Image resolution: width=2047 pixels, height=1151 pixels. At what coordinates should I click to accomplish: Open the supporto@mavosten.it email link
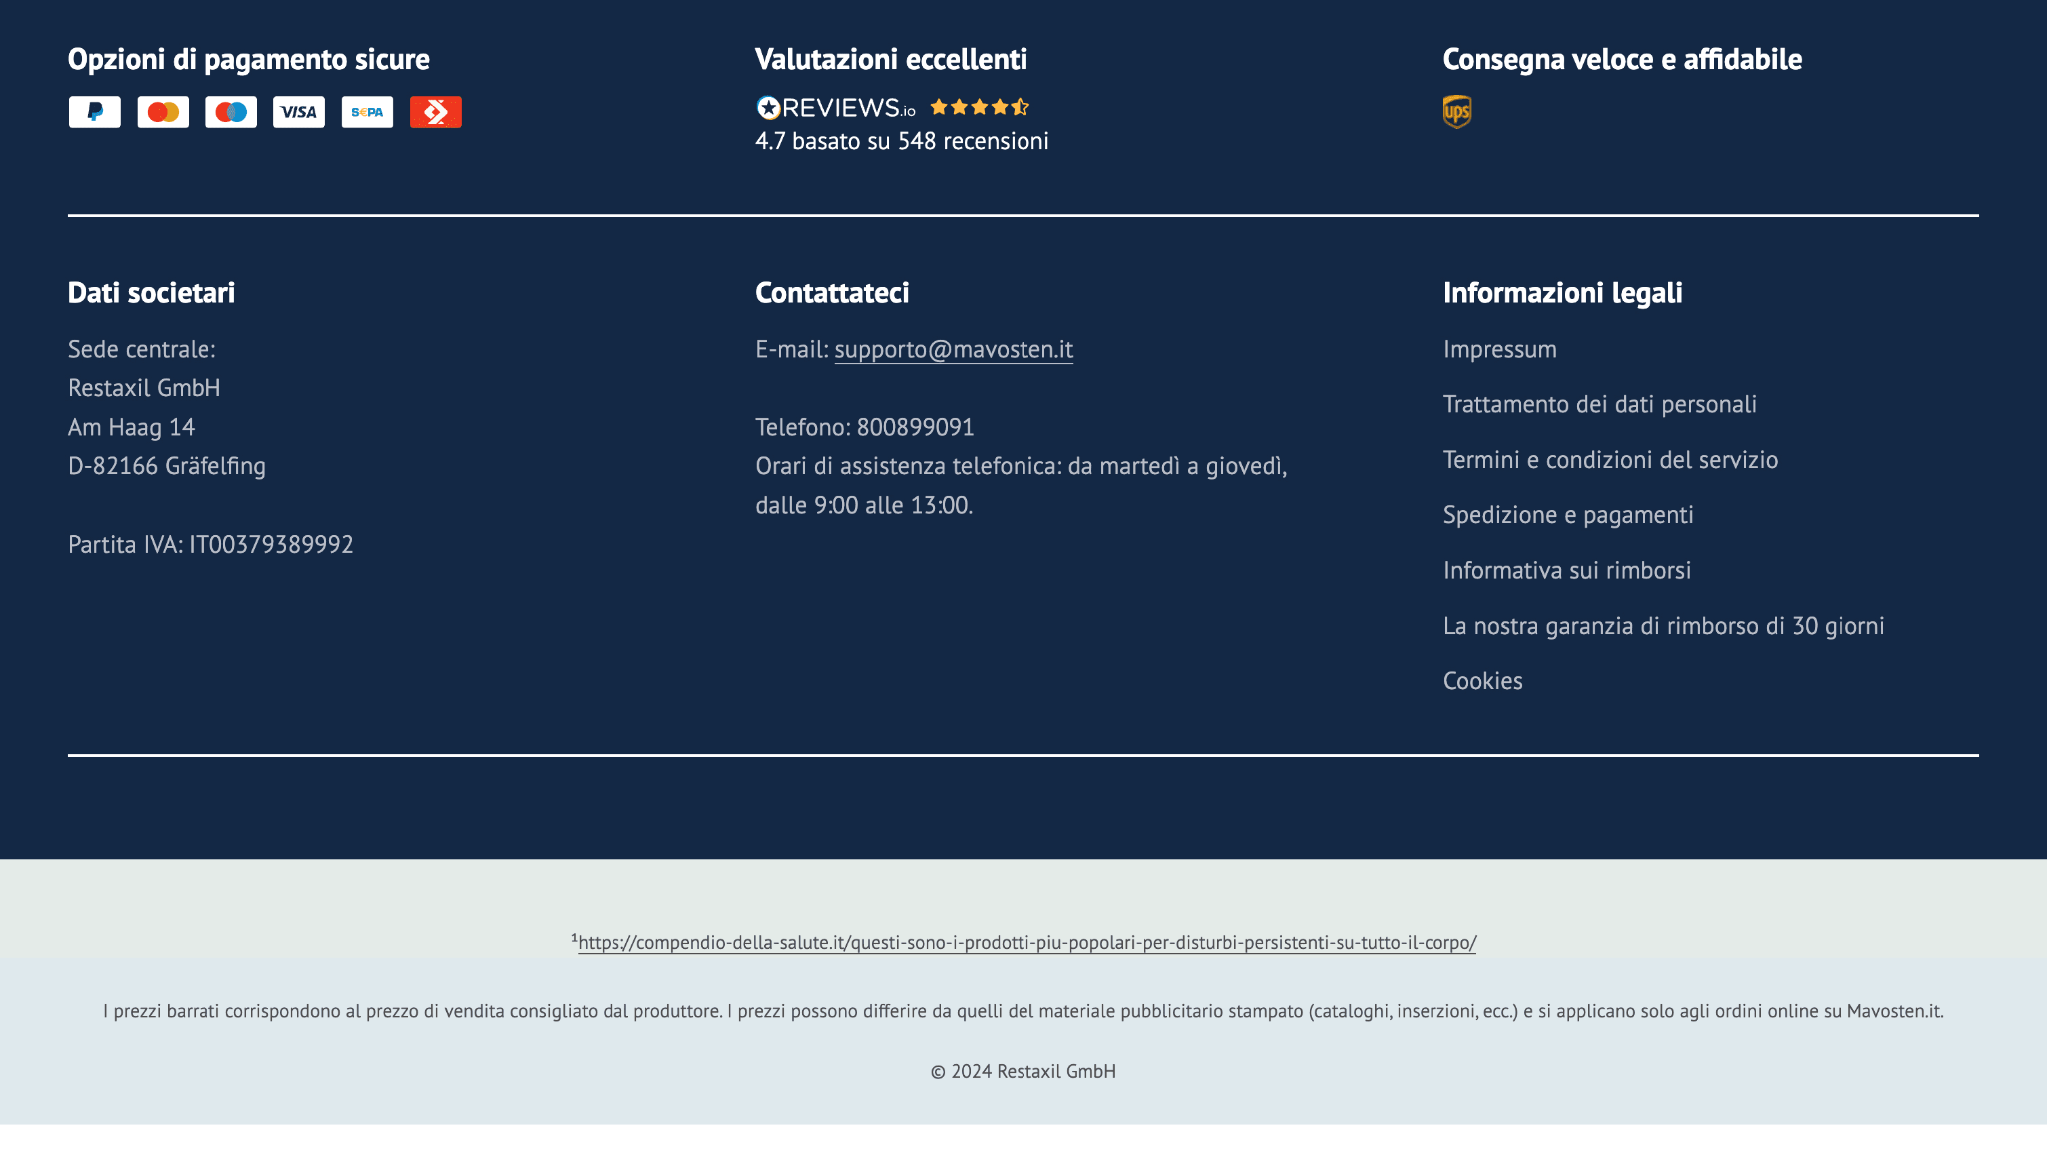(953, 349)
